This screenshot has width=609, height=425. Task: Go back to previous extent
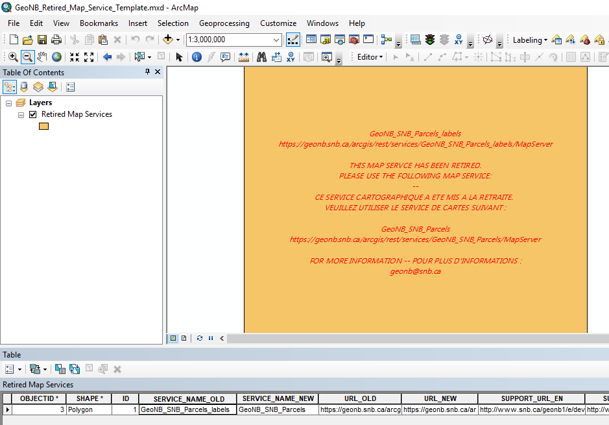[x=107, y=57]
